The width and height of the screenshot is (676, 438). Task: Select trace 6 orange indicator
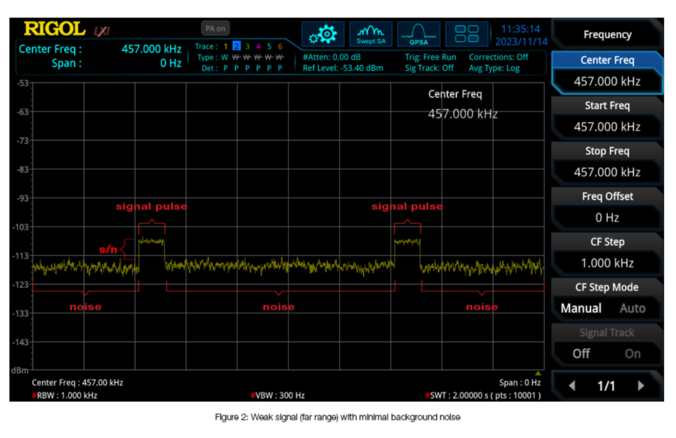coord(280,46)
